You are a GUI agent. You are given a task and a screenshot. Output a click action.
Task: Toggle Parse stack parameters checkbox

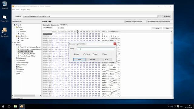[125, 21]
